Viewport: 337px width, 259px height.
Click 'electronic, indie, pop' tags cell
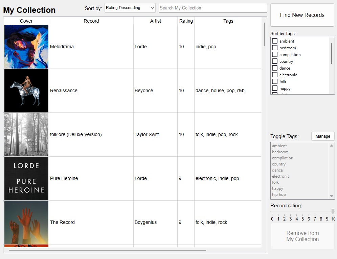tap(228, 178)
